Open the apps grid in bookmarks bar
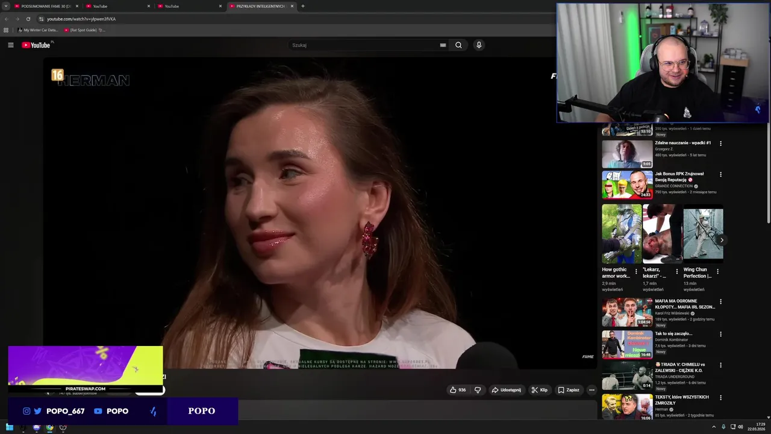This screenshot has height=434, width=771. tap(6, 30)
